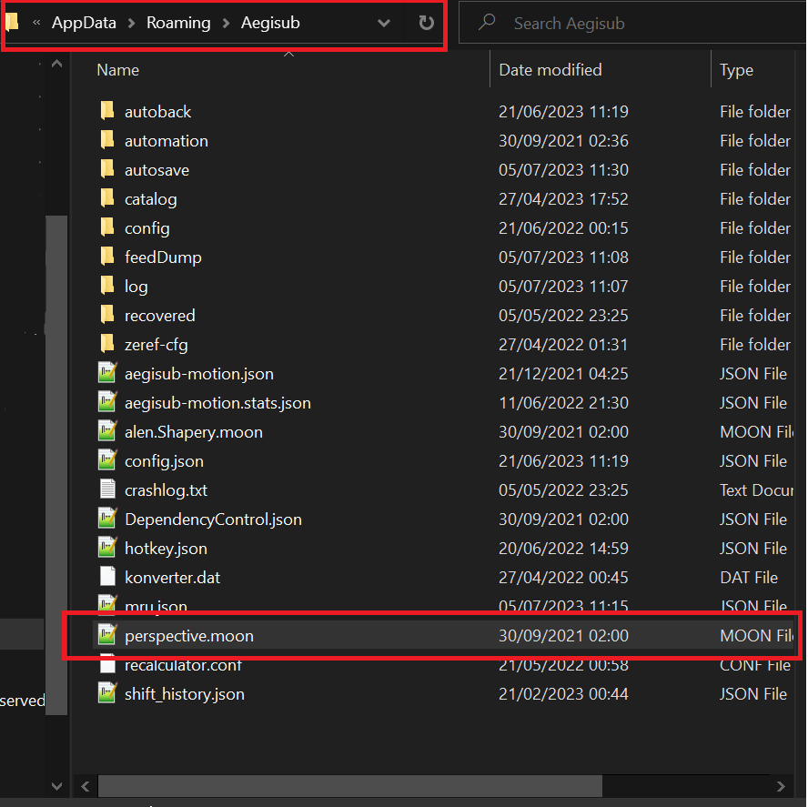Click the horizontal scrollbar left arrow
808x807 pixels.
coord(85,785)
